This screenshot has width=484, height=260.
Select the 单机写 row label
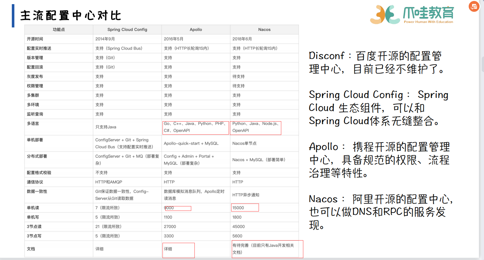33,217
